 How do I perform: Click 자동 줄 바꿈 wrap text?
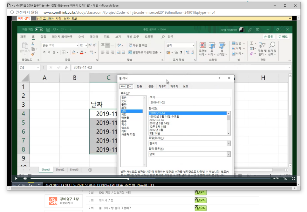[x=138, y=45]
